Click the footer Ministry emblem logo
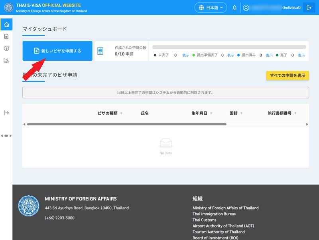This screenshot has height=240, width=319. coord(29,206)
